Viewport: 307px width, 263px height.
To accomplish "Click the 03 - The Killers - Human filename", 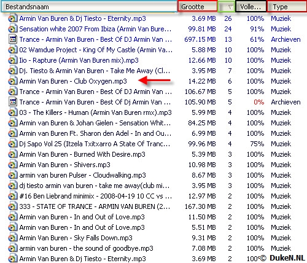I will [95, 112].
